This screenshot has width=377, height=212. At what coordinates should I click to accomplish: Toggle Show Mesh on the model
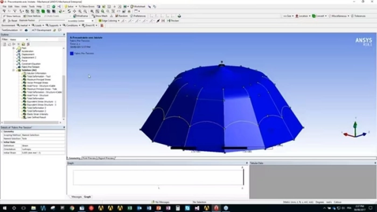(100, 16)
